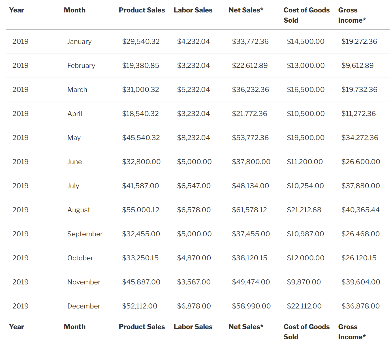Select March cost of goods sold $16,500.00
Viewport: 391px width, 343px height.
click(305, 90)
